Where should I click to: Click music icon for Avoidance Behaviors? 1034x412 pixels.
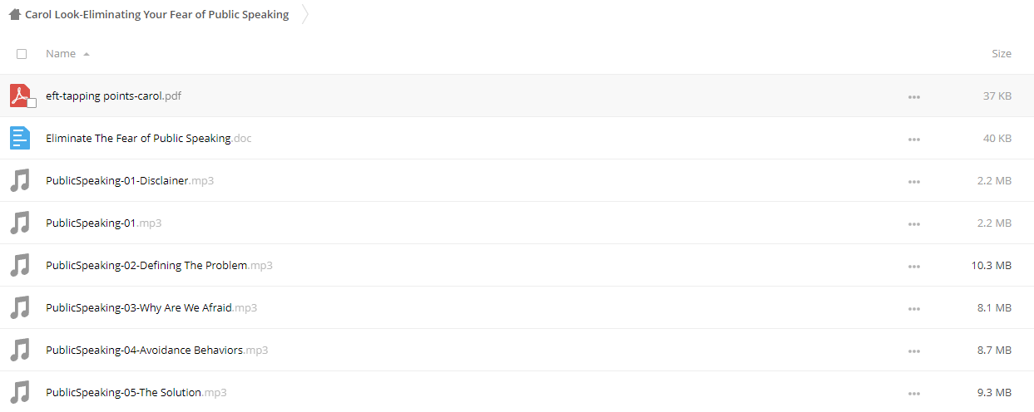[x=20, y=350]
